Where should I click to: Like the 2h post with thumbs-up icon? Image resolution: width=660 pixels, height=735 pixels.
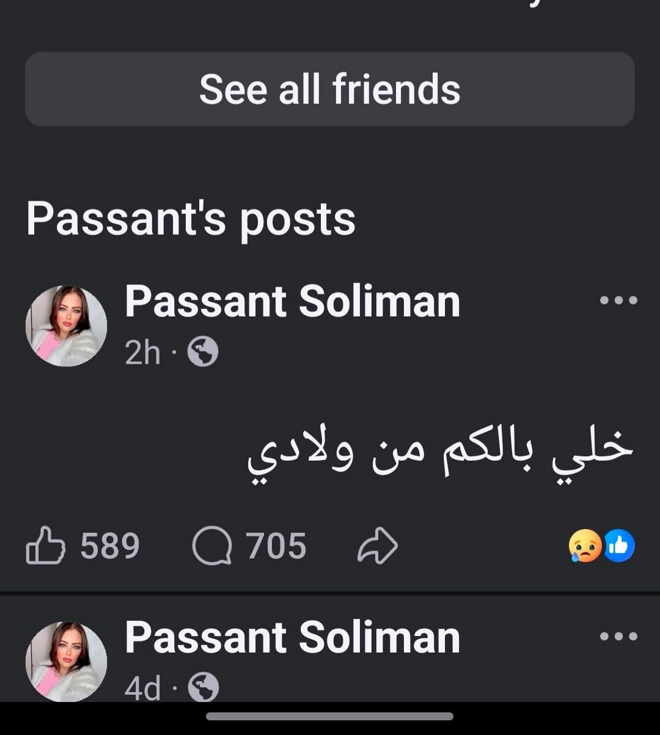tap(46, 546)
